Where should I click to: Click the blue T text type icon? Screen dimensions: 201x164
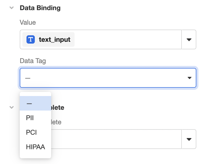31,39
